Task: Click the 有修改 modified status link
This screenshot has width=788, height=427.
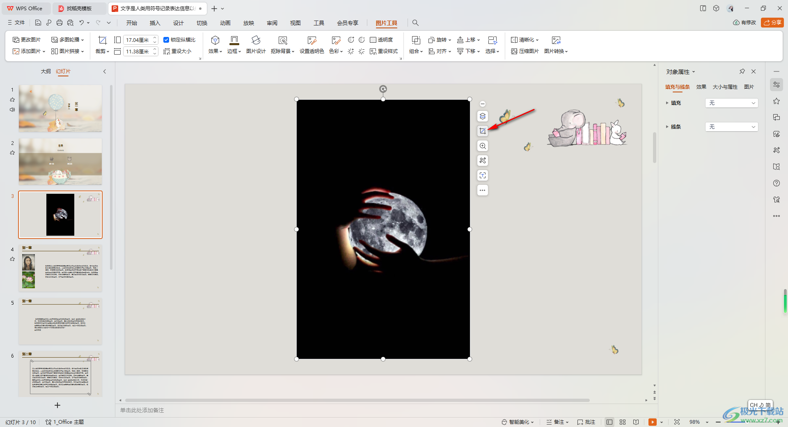Action: [744, 23]
